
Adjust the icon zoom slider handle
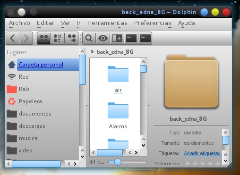tap(118, 162)
